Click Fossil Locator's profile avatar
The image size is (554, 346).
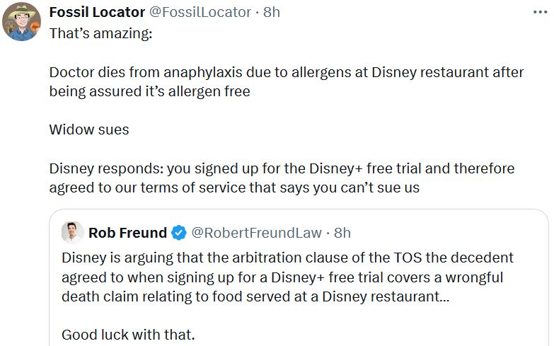[22, 21]
